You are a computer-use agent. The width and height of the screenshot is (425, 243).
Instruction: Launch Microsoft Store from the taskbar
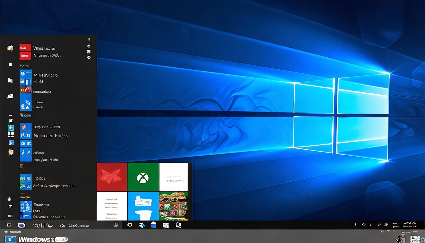[x=166, y=225]
